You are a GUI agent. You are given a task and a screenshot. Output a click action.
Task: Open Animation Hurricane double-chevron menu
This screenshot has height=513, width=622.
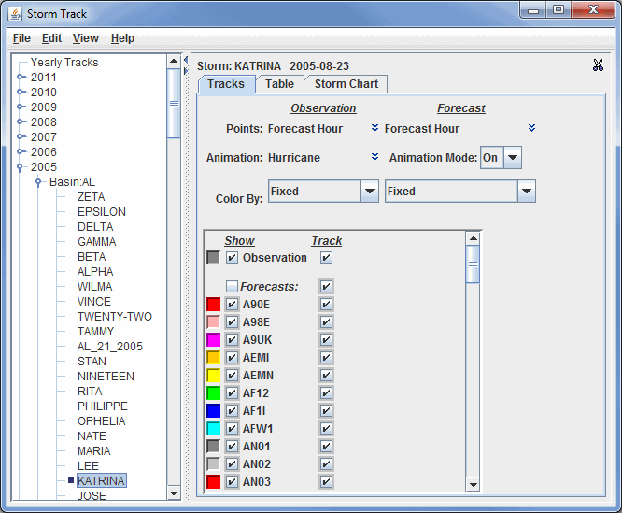(375, 157)
